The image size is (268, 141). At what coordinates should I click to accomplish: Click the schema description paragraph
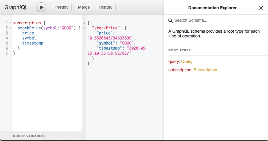coord(214,34)
